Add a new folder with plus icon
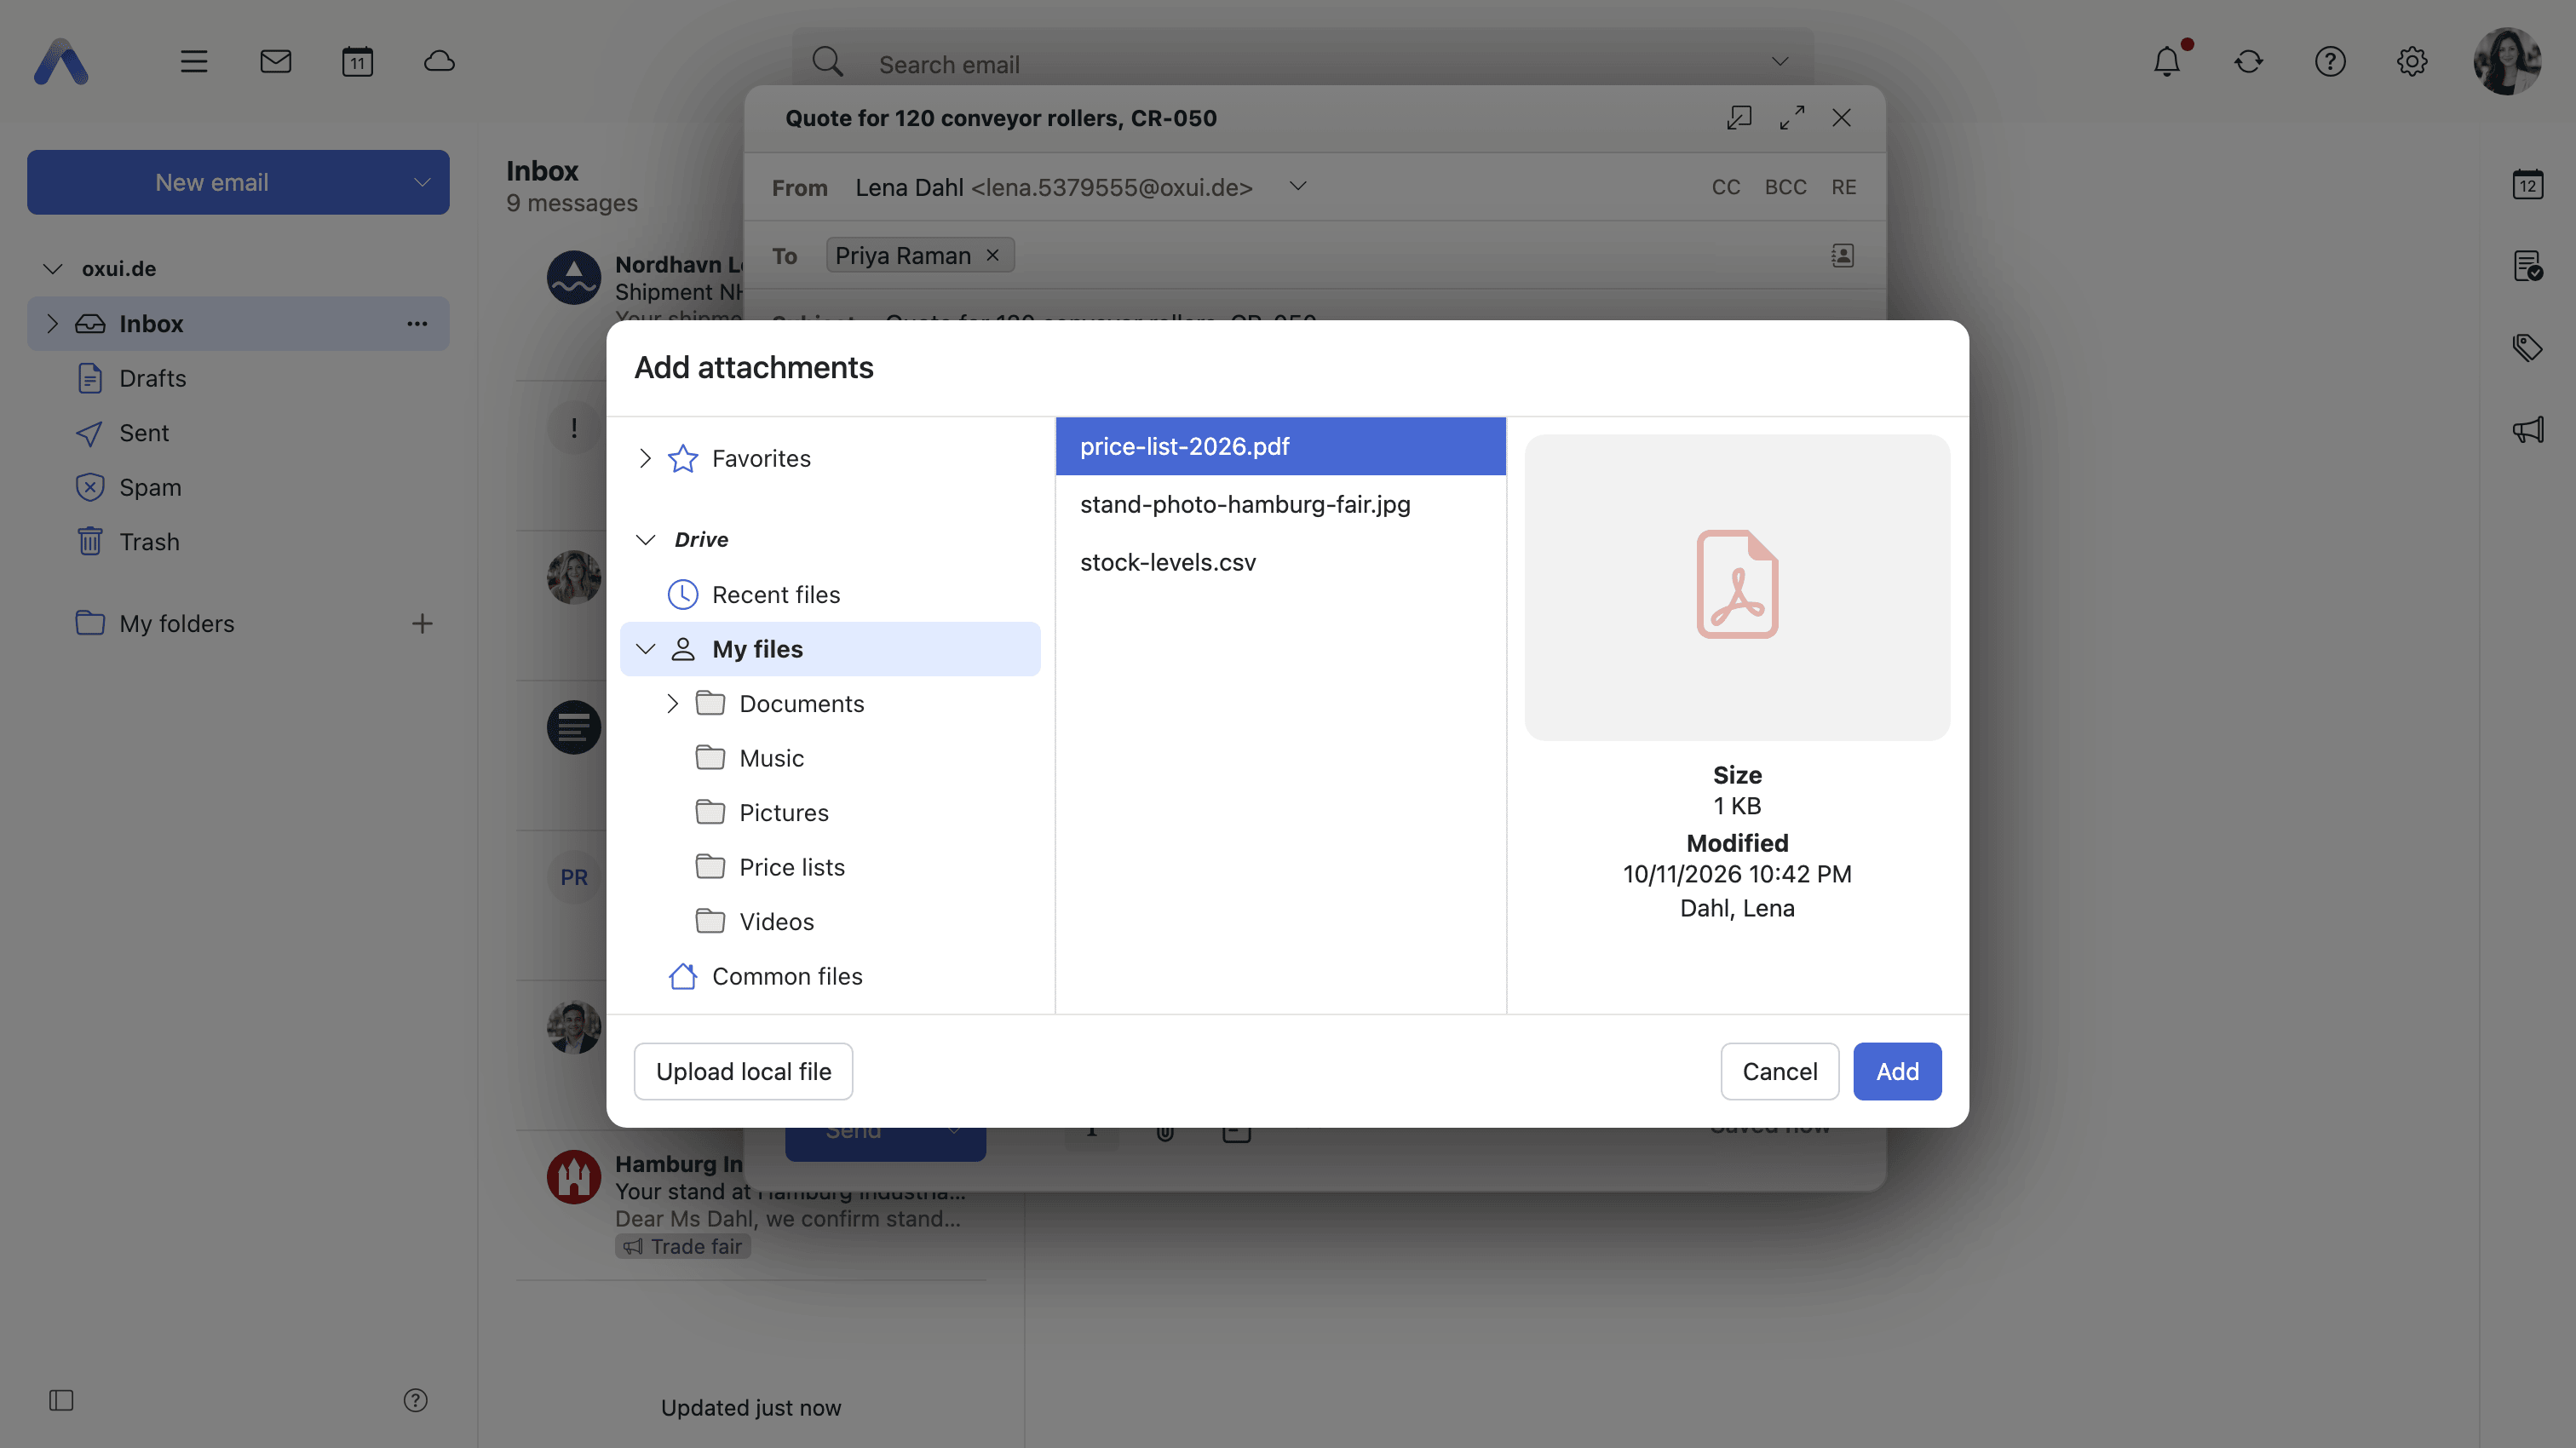Screen dimensions: 2576x1448 coord(422,624)
